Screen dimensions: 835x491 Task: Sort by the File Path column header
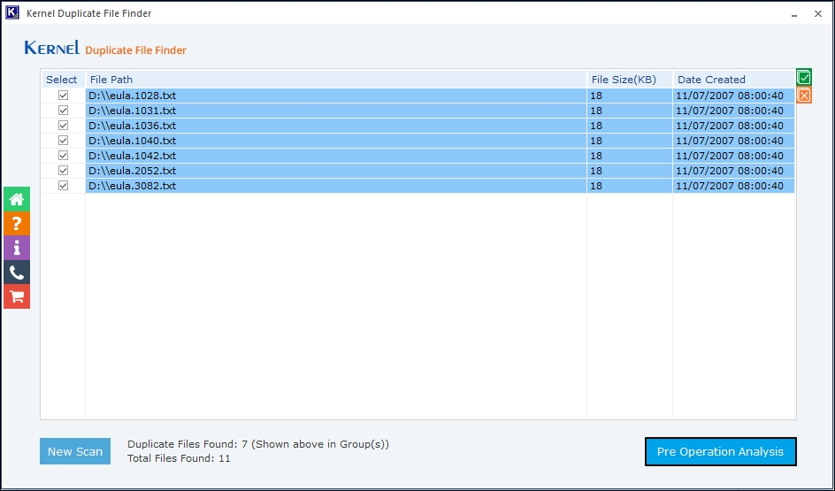point(336,80)
